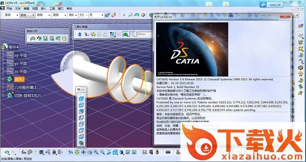The image size is (306, 162).
Task: Click the material ball with brush icon
Action: pos(114,15)
